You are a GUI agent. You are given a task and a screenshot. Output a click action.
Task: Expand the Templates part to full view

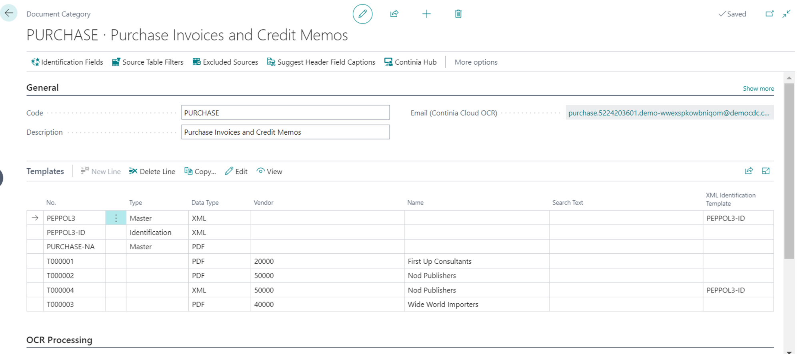(766, 171)
